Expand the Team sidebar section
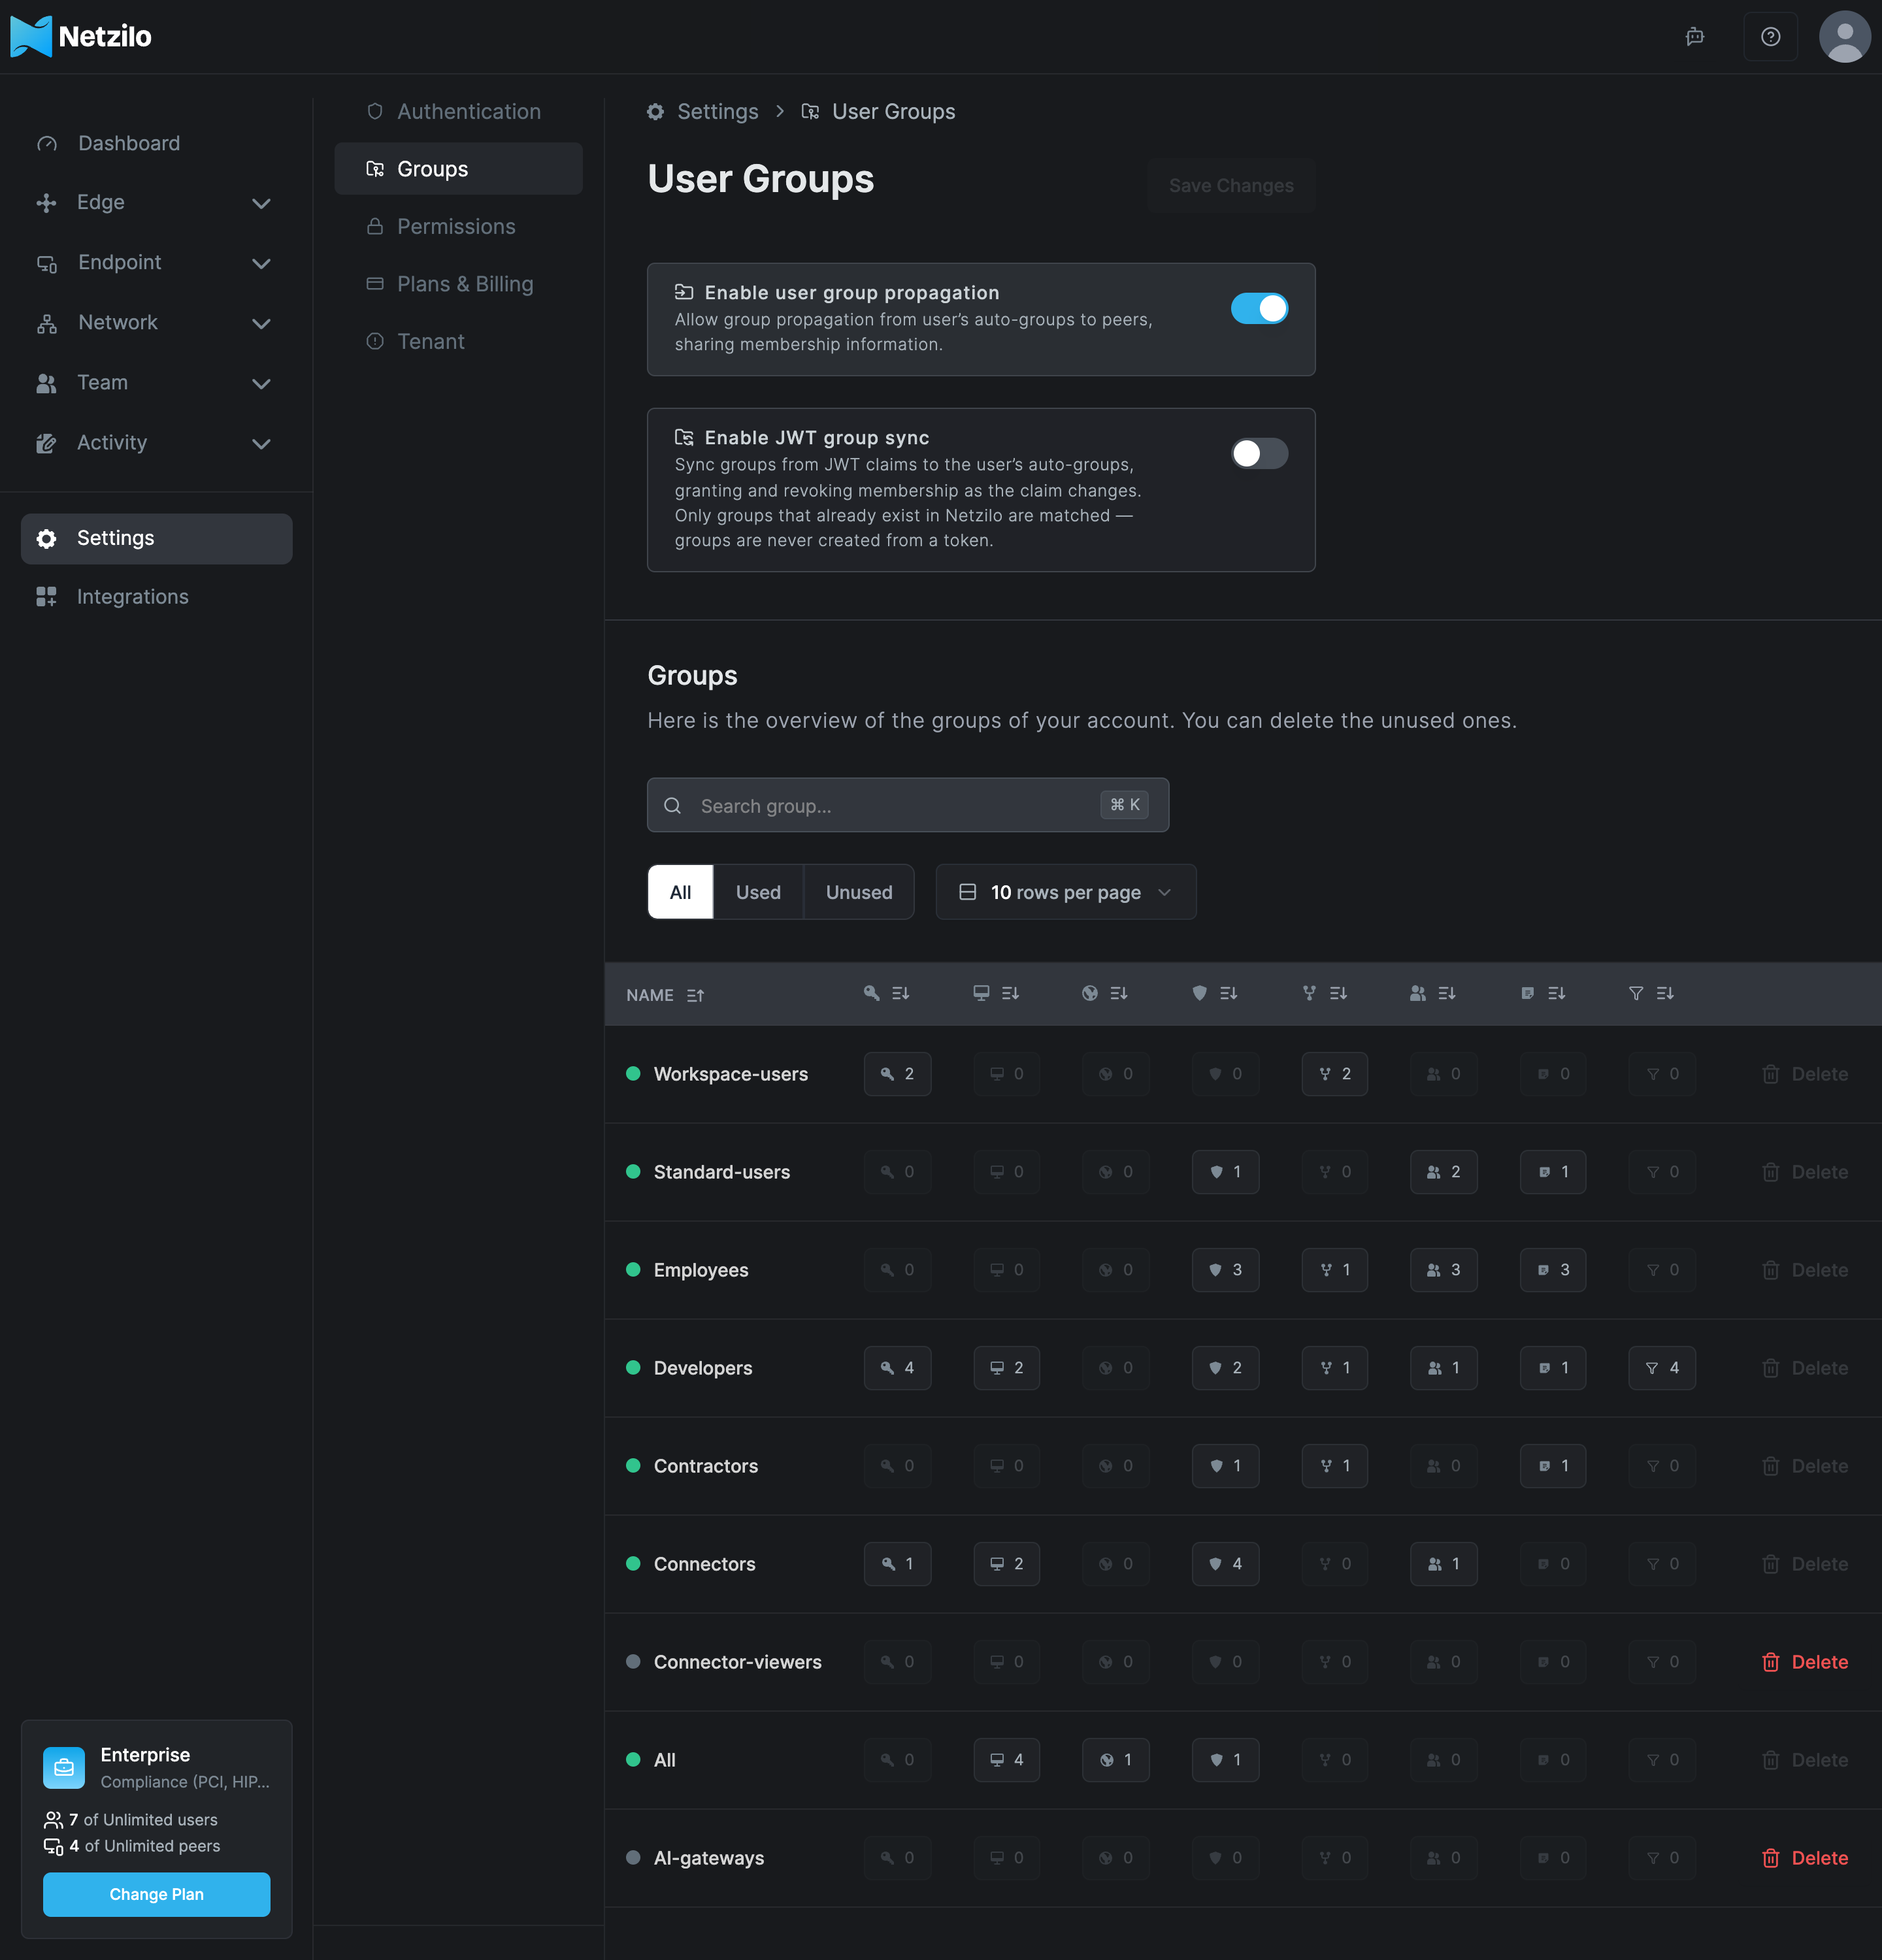 pos(156,383)
